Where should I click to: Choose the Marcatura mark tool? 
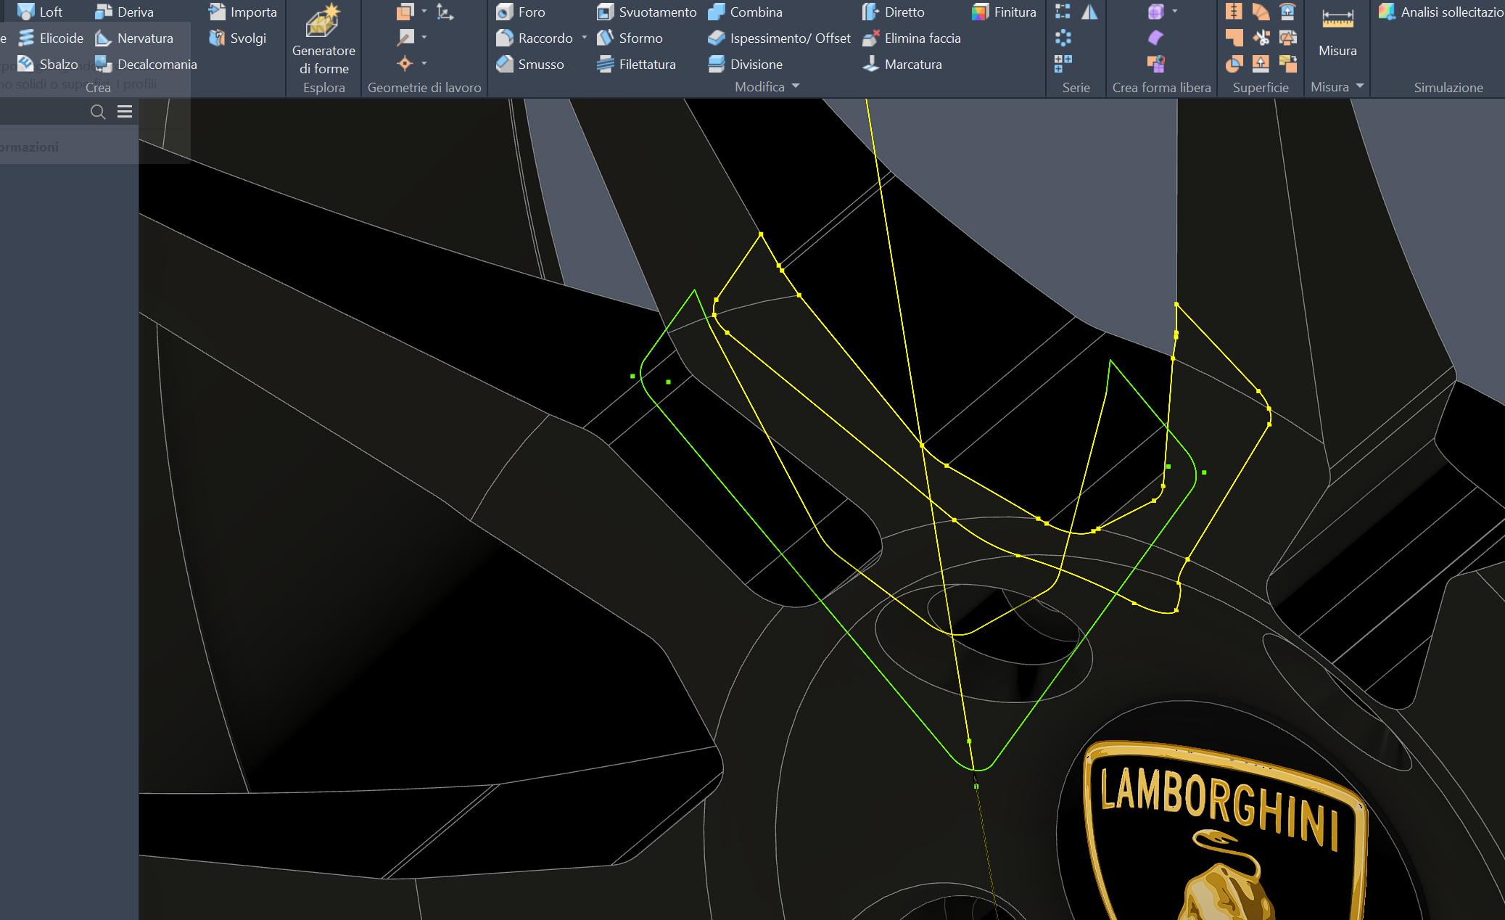tap(902, 64)
